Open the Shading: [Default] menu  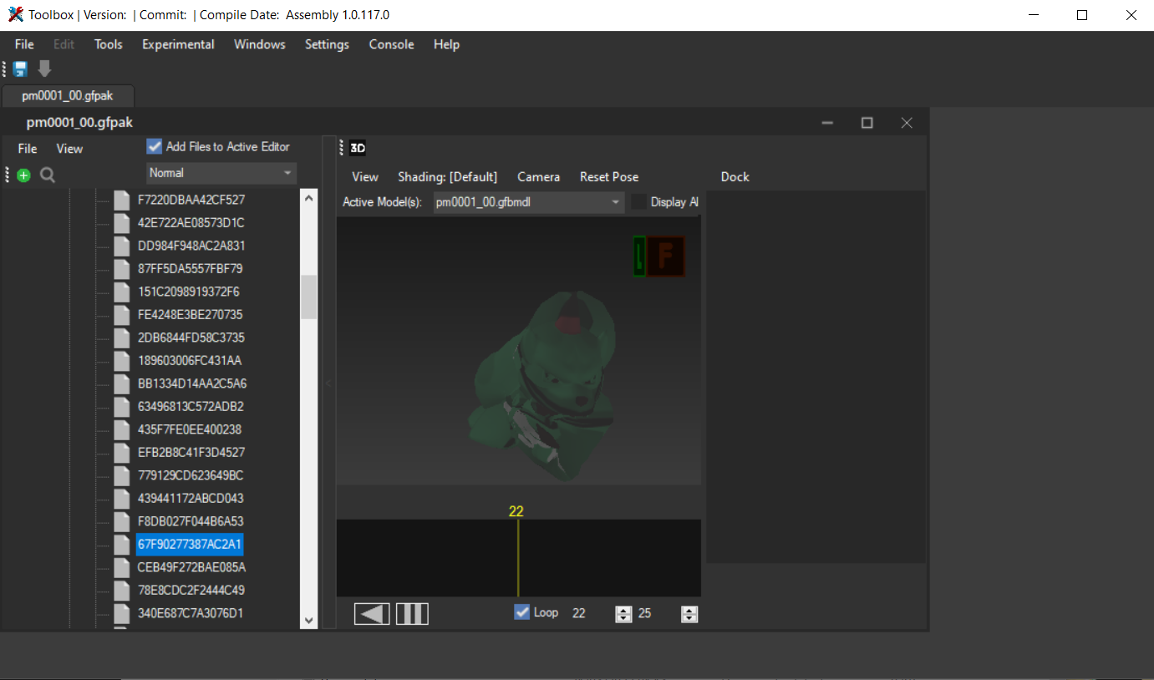pos(447,177)
